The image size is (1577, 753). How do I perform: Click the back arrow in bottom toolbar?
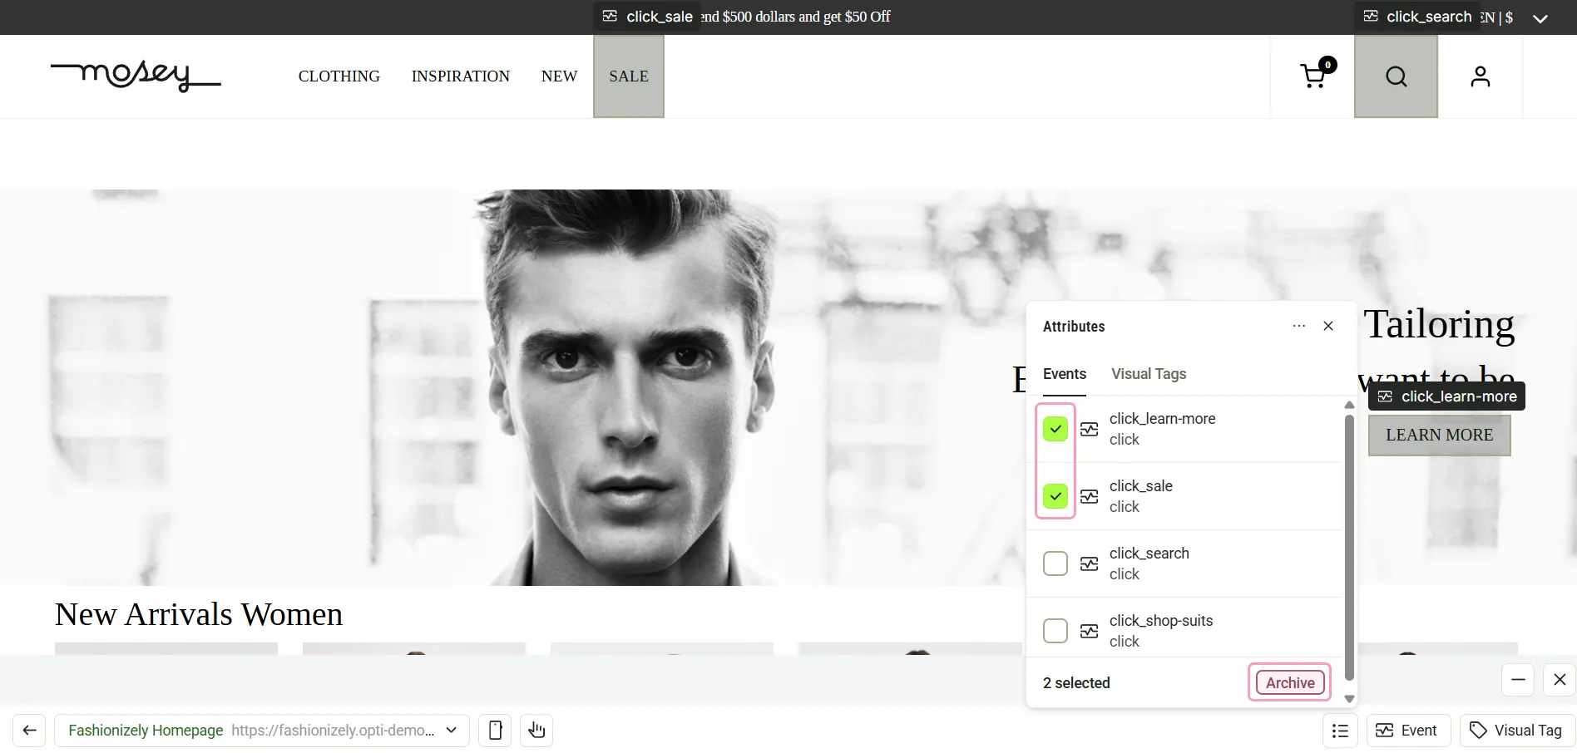point(29,730)
